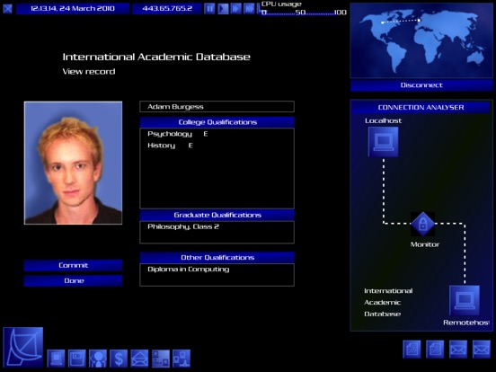Select the Remotehost computer icon
The width and height of the screenshot is (496, 372).
pyautogui.click(x=465, y=300)
